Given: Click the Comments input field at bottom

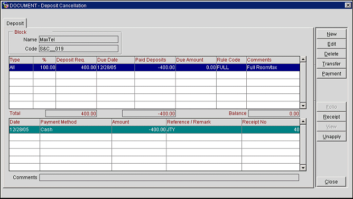Looking at the screenshot, I should [x=169, y=177].
